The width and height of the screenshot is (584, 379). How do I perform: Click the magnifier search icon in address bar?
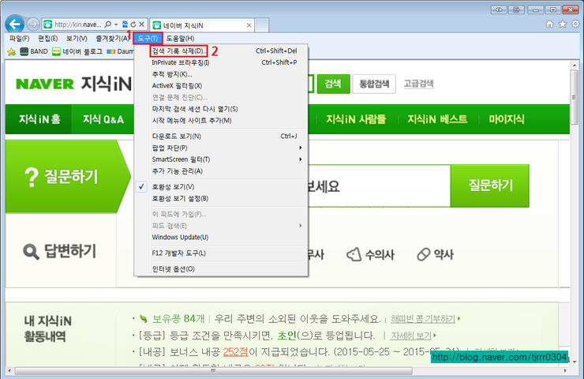108,24
